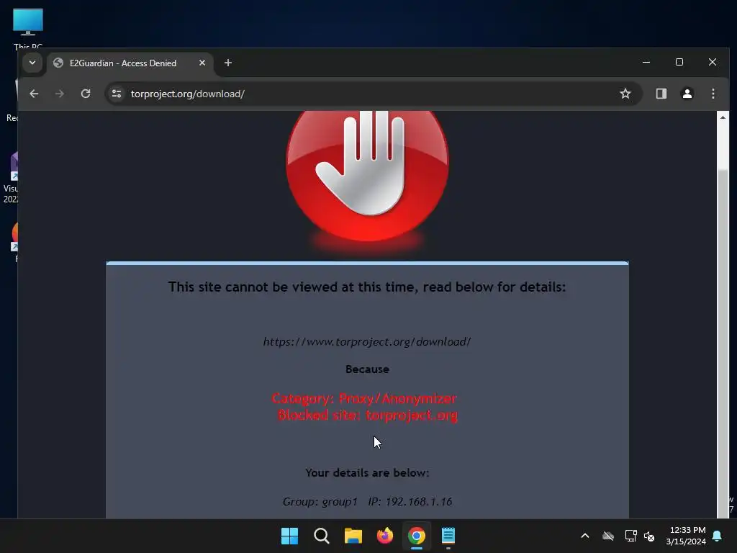Click 'Blocked site: torproject.org' text

click(x=368, y=415)
